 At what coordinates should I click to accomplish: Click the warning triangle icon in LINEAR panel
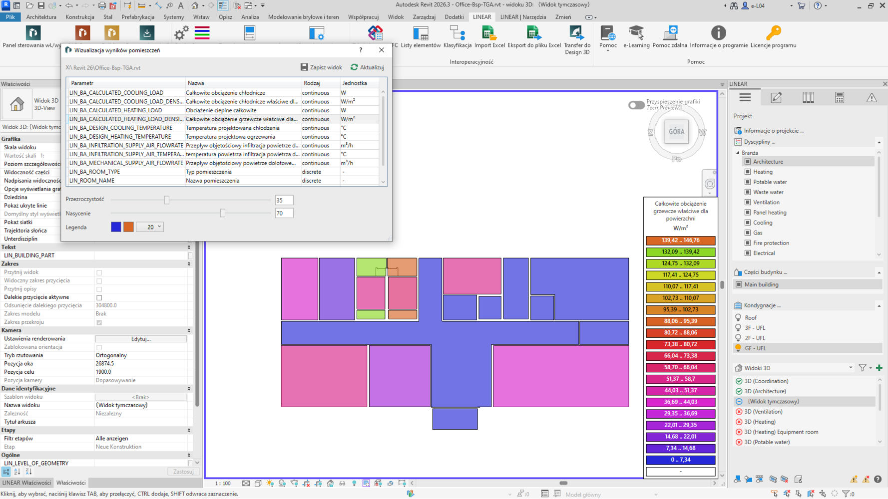tap(871, 98)
